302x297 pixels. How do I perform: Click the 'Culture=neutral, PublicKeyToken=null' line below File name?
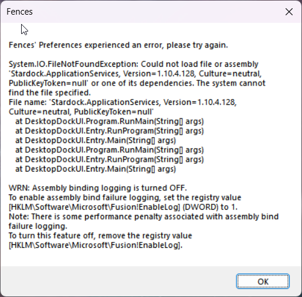click(81, 112)
